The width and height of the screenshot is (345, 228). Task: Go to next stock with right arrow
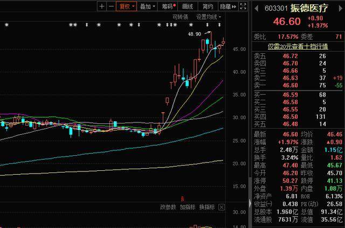tap(340, 9)
